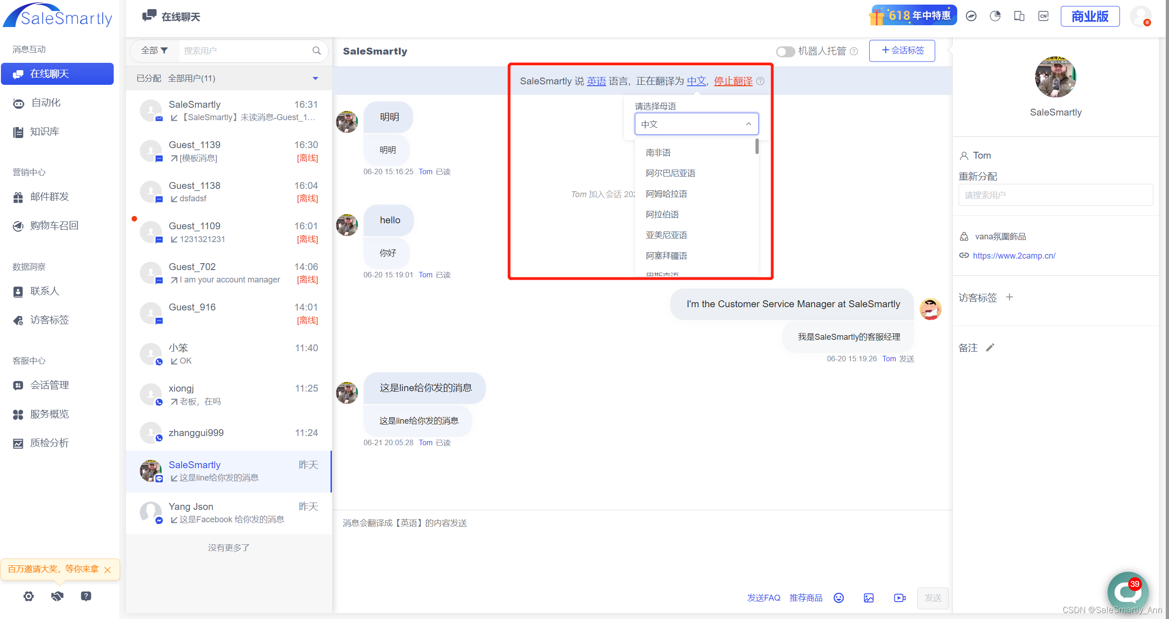Click the send video icon
1169x619 pixels.
[x=899, y=597]
